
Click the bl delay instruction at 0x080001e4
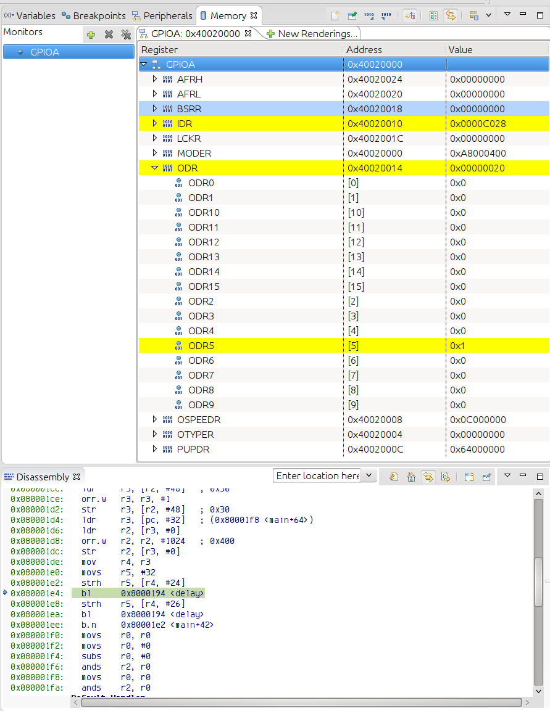click(138, 593)
